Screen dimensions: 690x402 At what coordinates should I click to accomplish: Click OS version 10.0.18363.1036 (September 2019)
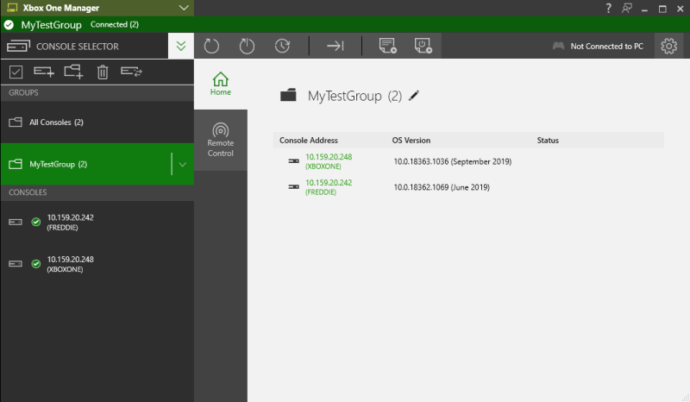[452, 161]
